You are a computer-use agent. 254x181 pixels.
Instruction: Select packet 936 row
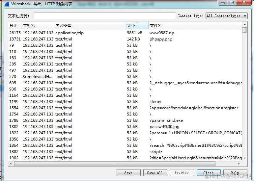coord(125,89)
